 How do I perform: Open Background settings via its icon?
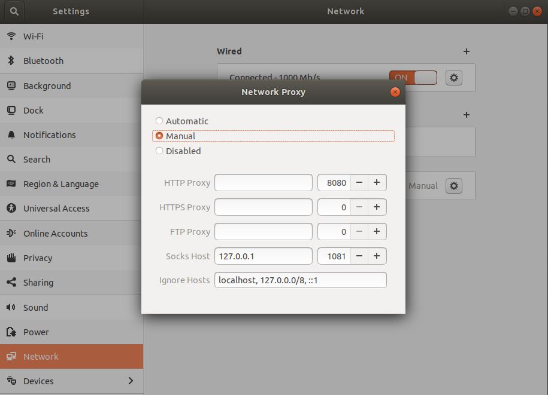tap(13, 85)
